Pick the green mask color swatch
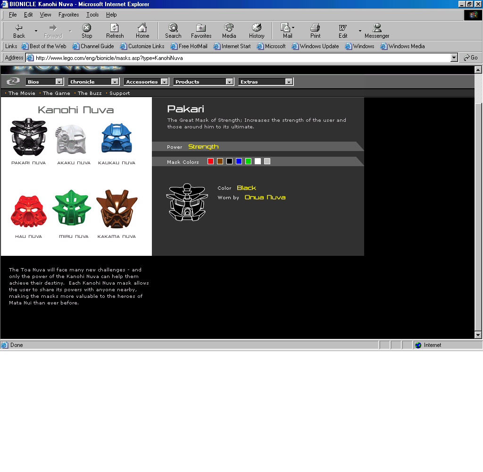 pyautogui.click(x=248, y=161)
